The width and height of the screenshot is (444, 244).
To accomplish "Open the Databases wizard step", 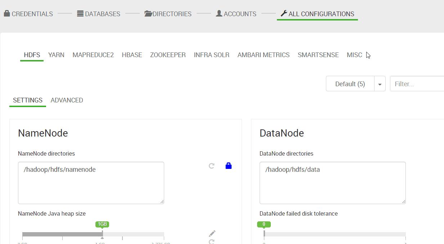I will [x=99, y=14].
